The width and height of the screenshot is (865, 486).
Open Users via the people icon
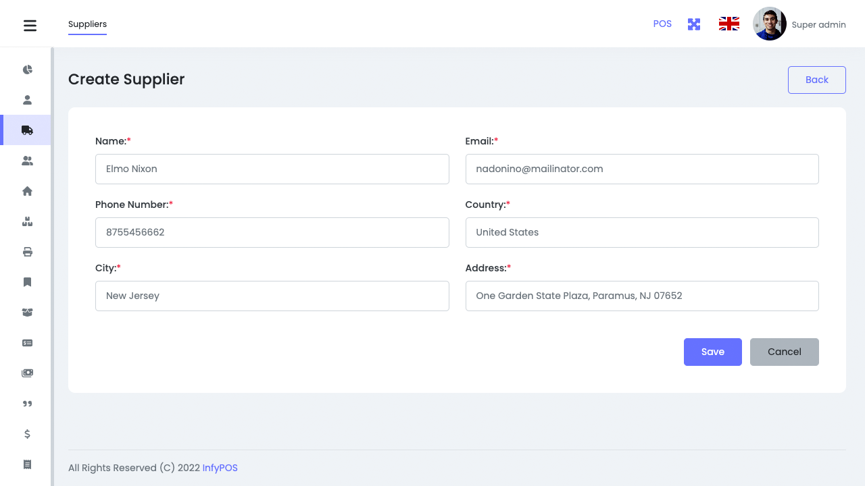(x=27, y=161)
